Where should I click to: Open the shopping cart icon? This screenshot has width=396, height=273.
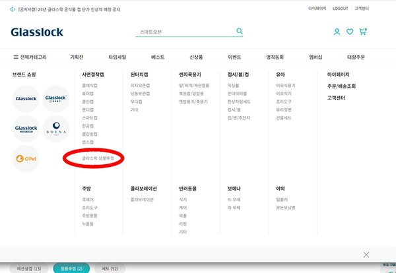[363, 32]
